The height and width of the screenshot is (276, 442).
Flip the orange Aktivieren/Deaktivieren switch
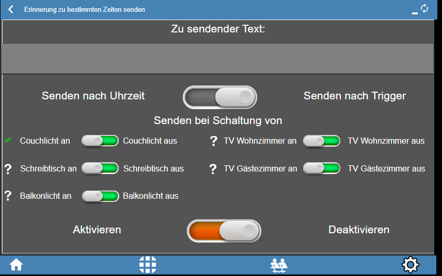[224, 231]
